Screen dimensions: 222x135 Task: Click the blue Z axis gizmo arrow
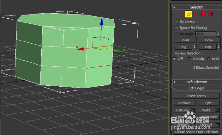pos(102,21)
